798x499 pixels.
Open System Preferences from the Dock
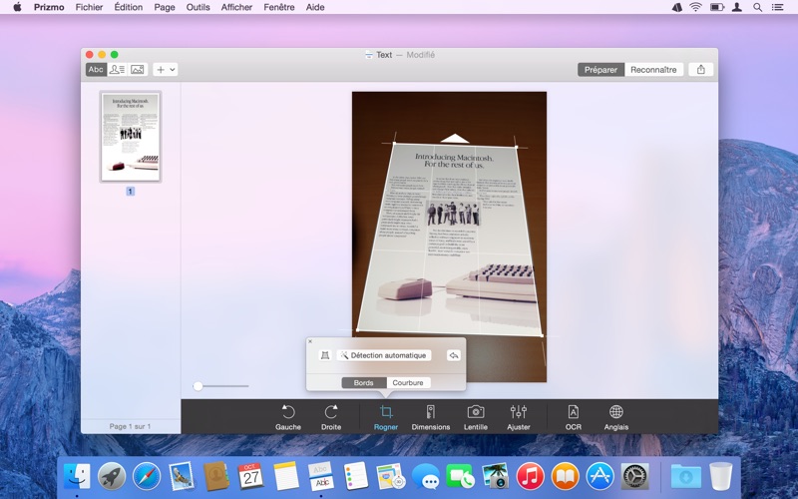(x=634, y=477)
